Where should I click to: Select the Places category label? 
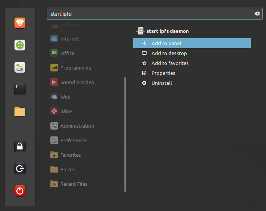(68, 169)
